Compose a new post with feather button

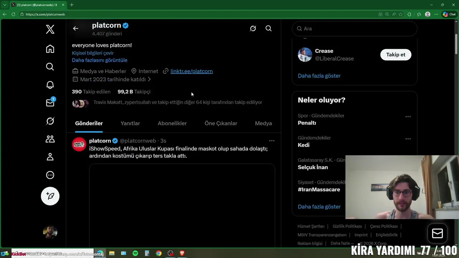50,196
